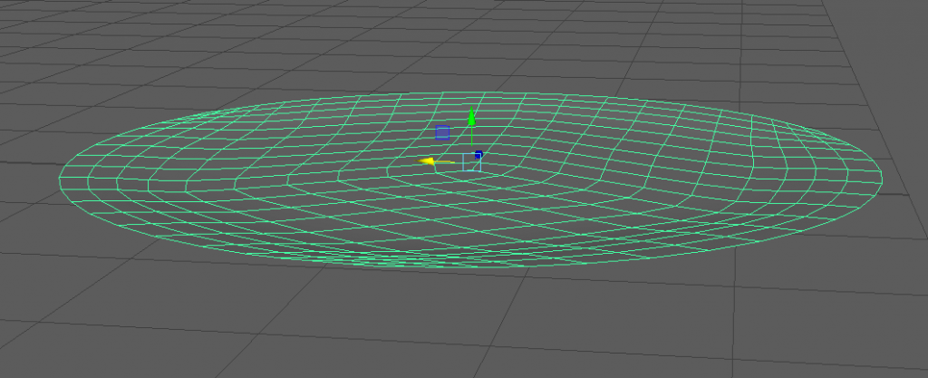The height and width of the screenshot is (378, 928).
Task: Select the yellow highlighted axis arrow
Action: (426, 161)
